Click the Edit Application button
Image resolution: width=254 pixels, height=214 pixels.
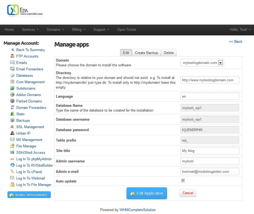[x=147, y=193]
